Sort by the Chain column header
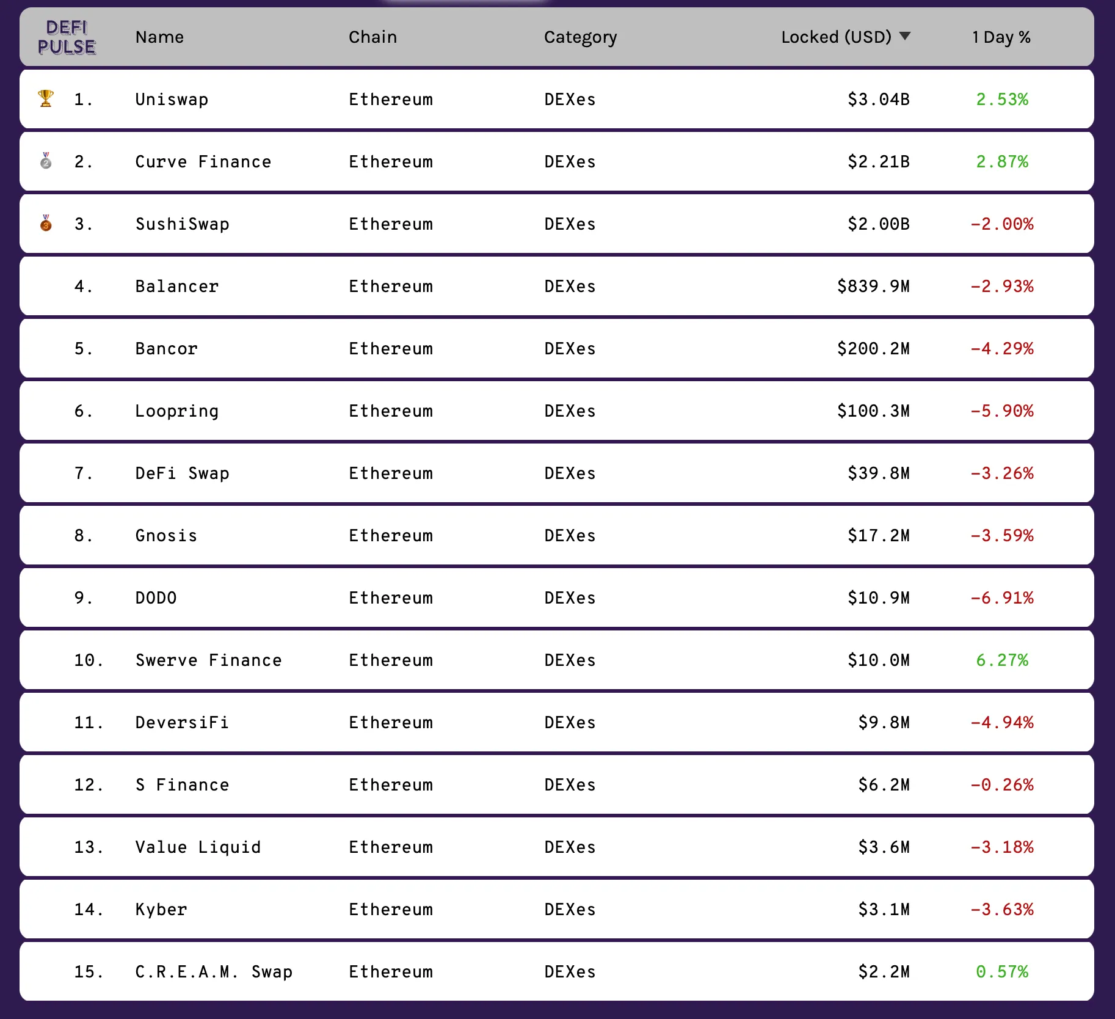Image resolution: width=1115 pixels, height=1019 pixels. click(x=372, y=37)
